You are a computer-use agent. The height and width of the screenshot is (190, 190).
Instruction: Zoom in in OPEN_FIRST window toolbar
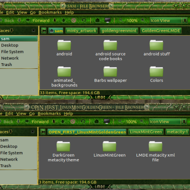(142, 122)
